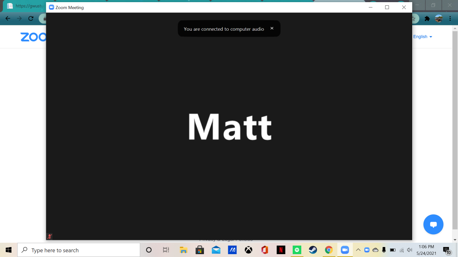Restore down the Chrome window
The height and width of the screenshot is (257, 458).
point(433,5)
